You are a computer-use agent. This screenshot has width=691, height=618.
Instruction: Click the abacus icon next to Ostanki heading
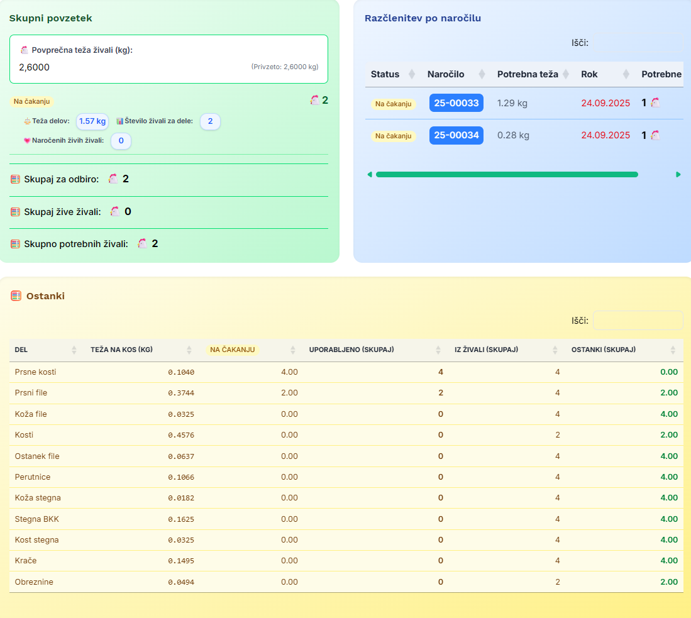[x=16, y=296]
